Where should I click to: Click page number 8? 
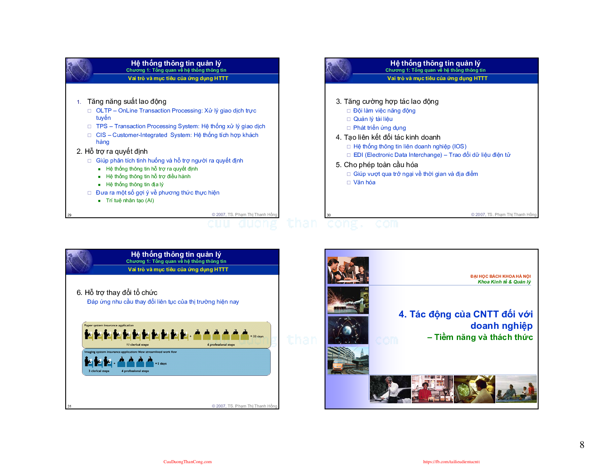click(x=582, y=445)
